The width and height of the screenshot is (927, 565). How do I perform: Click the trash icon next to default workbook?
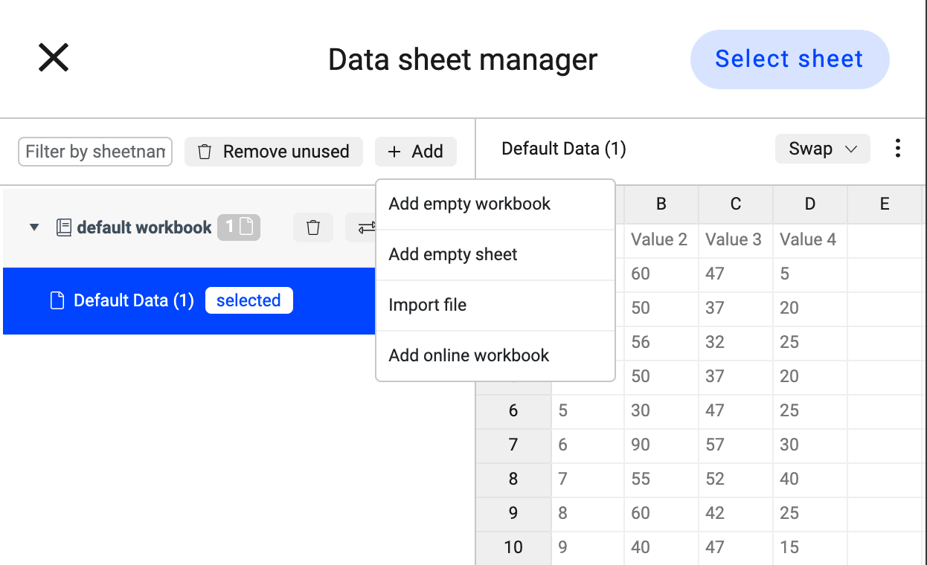pos(313,227)
